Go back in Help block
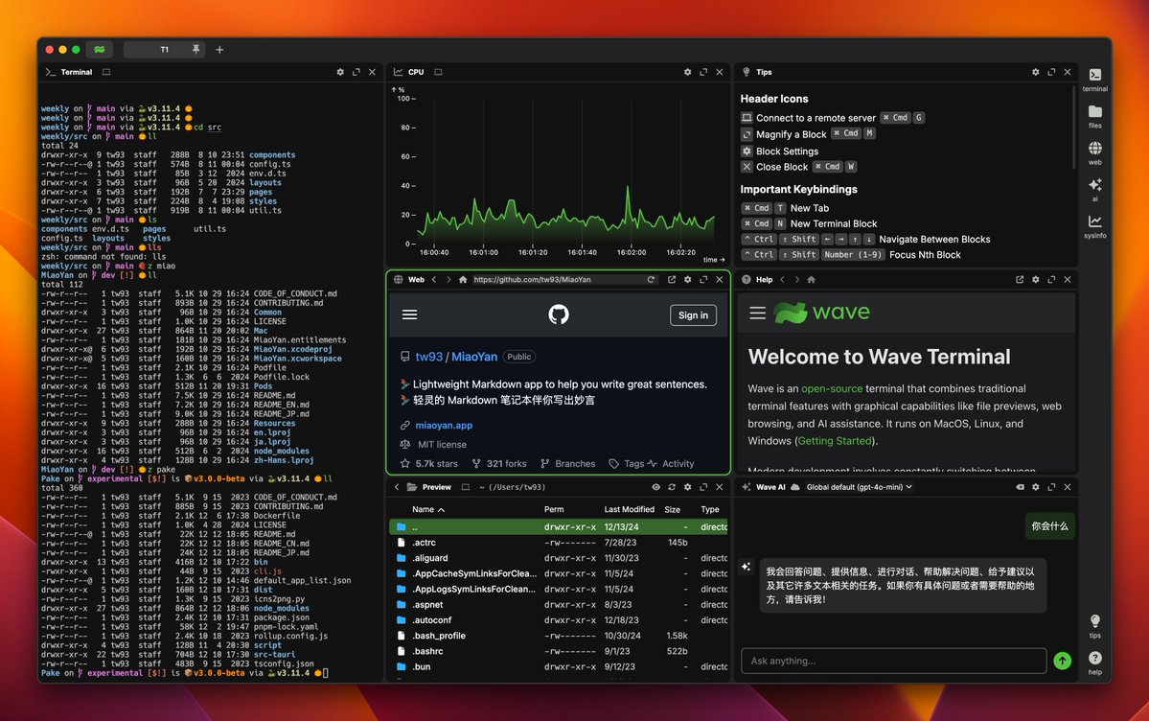Viewport: 1149px width, 721px height. (x=782, y=279)
